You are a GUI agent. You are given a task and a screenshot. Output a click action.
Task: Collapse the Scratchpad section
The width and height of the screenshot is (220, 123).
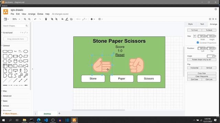tap(8, 32)
